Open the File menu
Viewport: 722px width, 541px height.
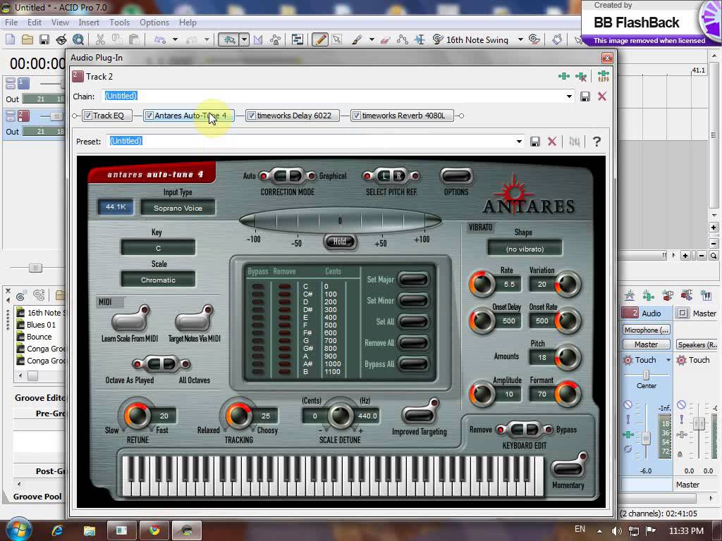[x=11, y=22]
